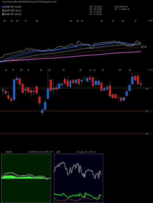Click the 'Pre L: 54.07' low value
153x203 pixels.
pos(95,12)
